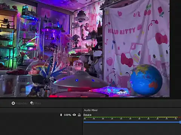Click the Device volume slider track
Screen dimensions: 181x135
tap(132, 122)
